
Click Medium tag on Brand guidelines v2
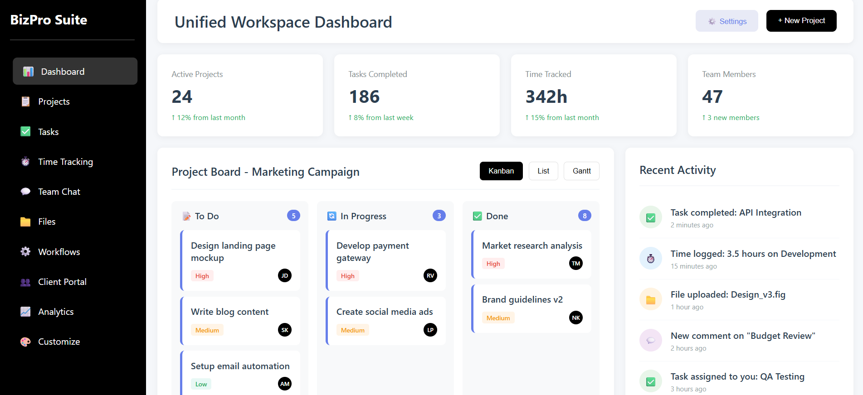coord(498,318)
